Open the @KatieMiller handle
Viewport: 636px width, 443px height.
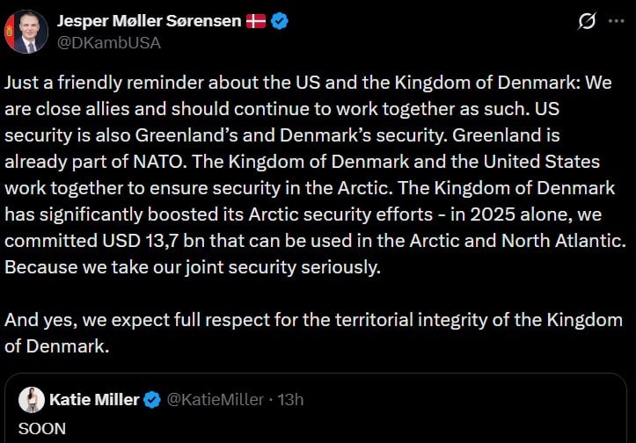coord(215,400)
